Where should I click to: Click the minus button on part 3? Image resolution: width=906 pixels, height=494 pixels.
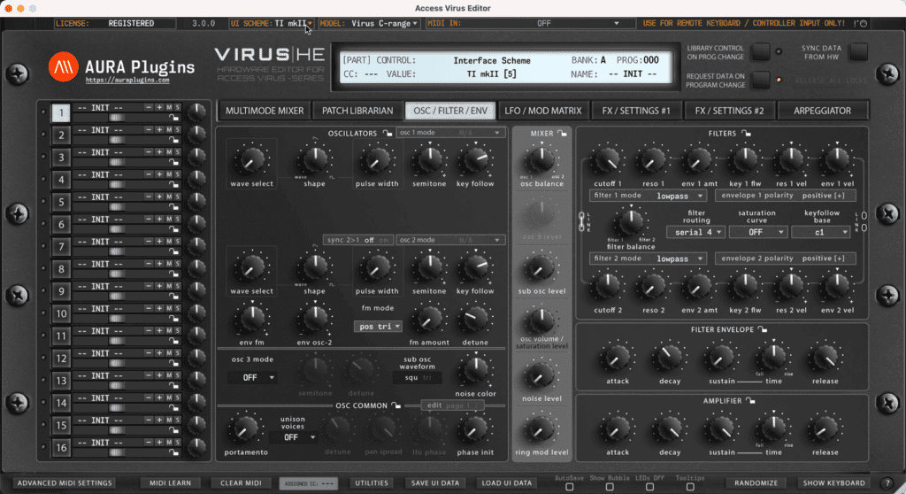149,152
